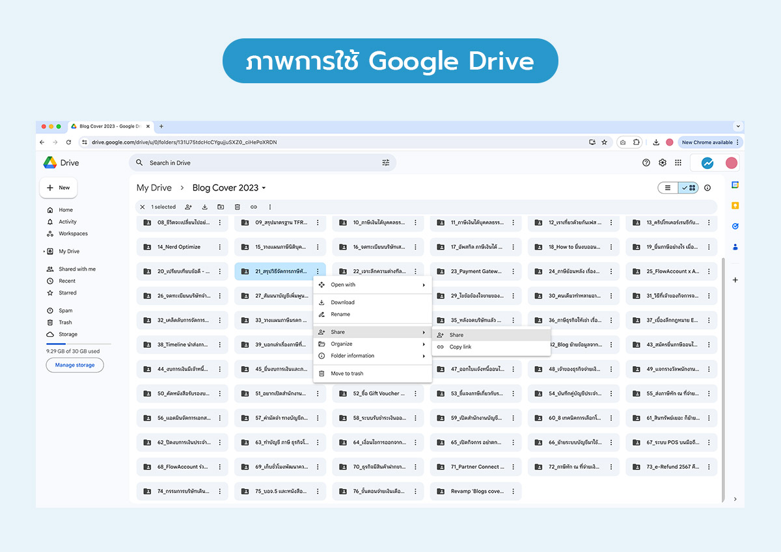Switch to list layout view
781x552 pixels.
[668, 188]
